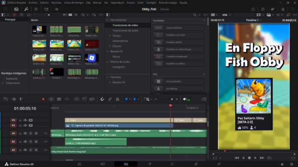Toggle auto track selector on A1

point(25,133)
